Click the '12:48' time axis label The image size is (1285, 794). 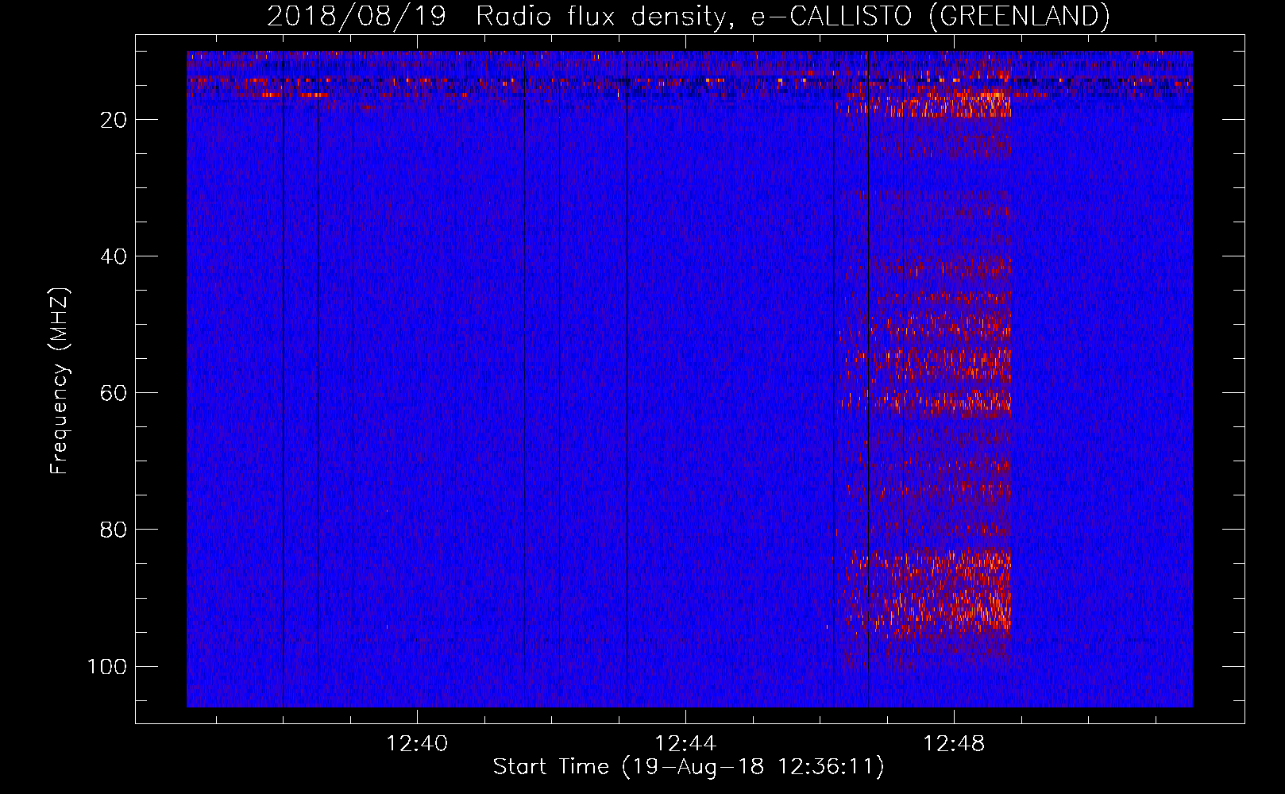[954, 744]
